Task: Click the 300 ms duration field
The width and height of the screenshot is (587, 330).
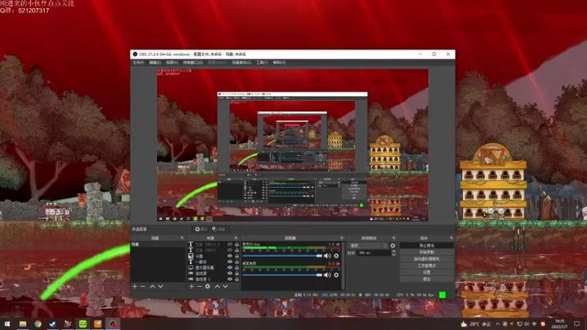Action: coord(373,253)
